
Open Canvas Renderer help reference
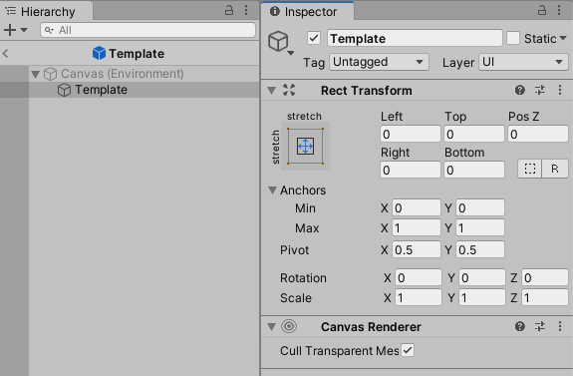(520, 326)
